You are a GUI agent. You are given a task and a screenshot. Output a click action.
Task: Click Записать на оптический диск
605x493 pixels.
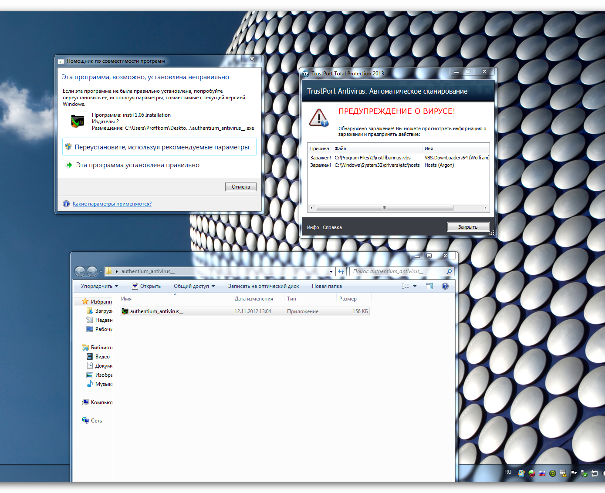pyautogui.click(x=264, y=286)
